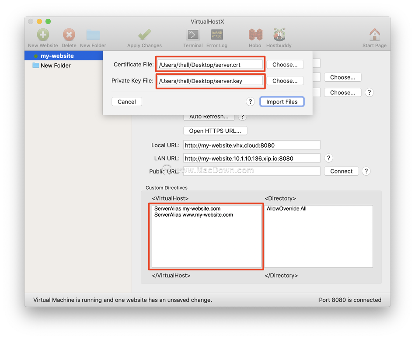Click the New Website toolbar icon

43,35
